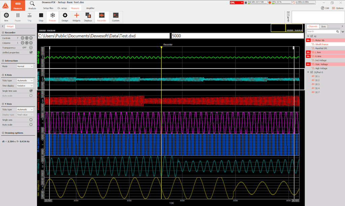
Task: Freeze the display with snowflake icon
Action: [52, 16]
